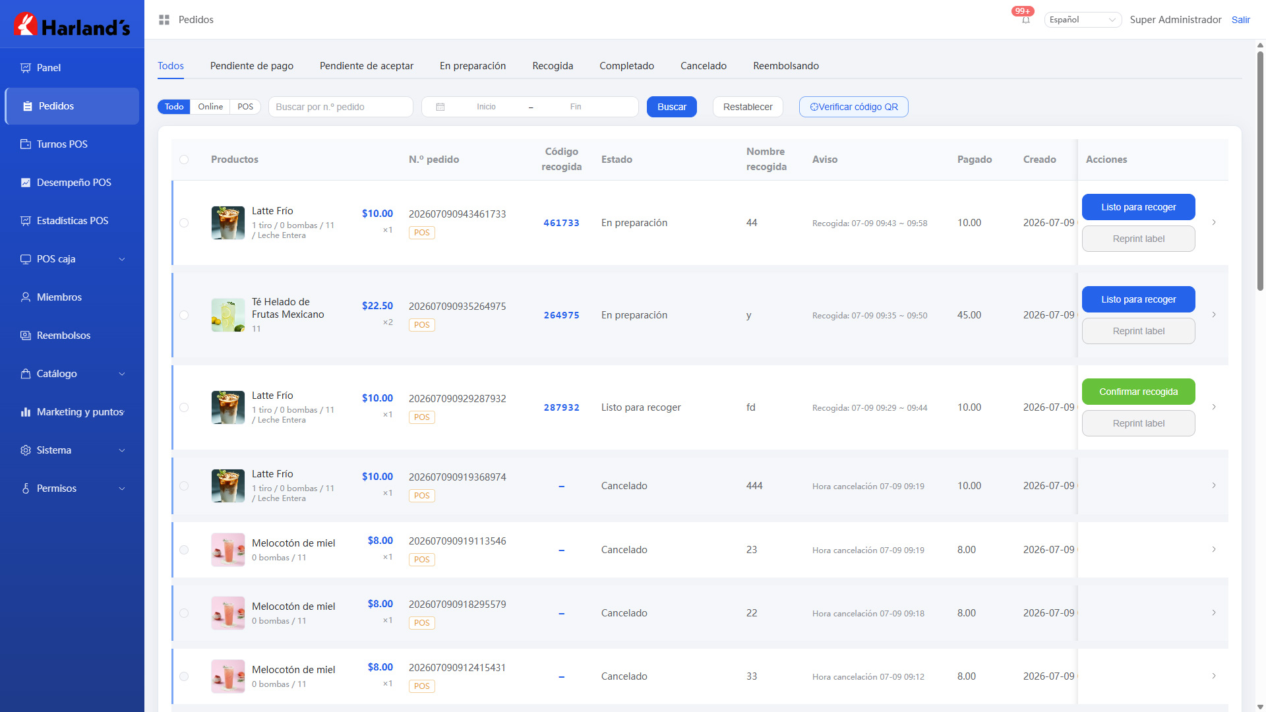The width and height of the screenshot is (1266, 712).
Task: Switch to Pendiente de aceptar tab
Action: 367,66
